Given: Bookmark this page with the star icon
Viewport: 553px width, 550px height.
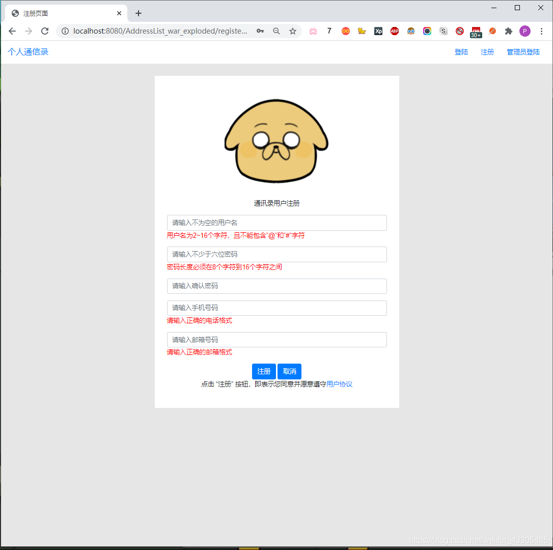Looking at the screenshot, I should 293,31.
